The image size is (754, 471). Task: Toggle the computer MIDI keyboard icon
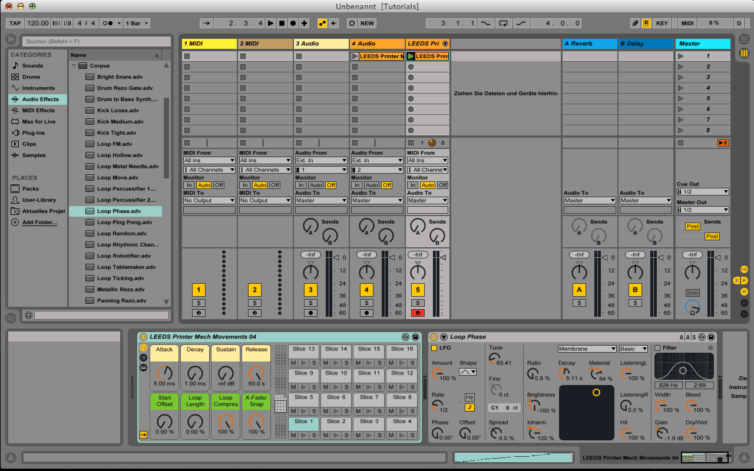[646, 24]
